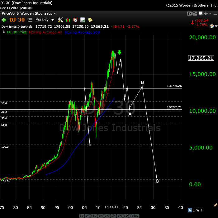Click the four-way move arrows icon

[x=206, y=13]
